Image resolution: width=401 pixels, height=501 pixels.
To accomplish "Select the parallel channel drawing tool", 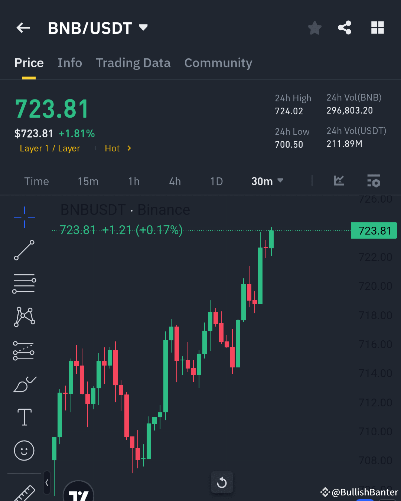I will point(24,349).
